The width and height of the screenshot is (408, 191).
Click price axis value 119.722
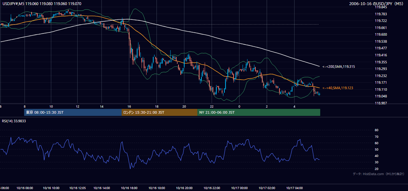(381, 21)
